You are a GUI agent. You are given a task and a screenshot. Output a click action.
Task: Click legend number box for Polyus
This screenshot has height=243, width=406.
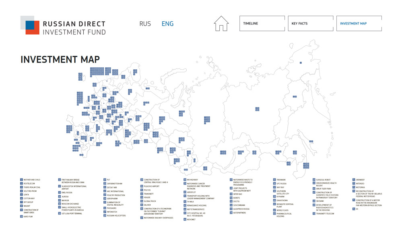click(x=142, y=190)
